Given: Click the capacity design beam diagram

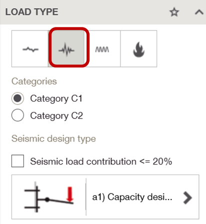Looking at the screenshot, I should coord(49,197).
